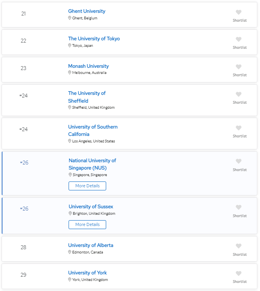Toggle shortlist heart for University of York
Screen dimensions: 260x291
238,273
